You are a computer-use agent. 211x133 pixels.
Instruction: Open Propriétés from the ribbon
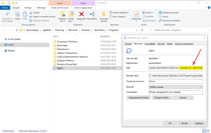pyautogui.click(x=137, y=16)
